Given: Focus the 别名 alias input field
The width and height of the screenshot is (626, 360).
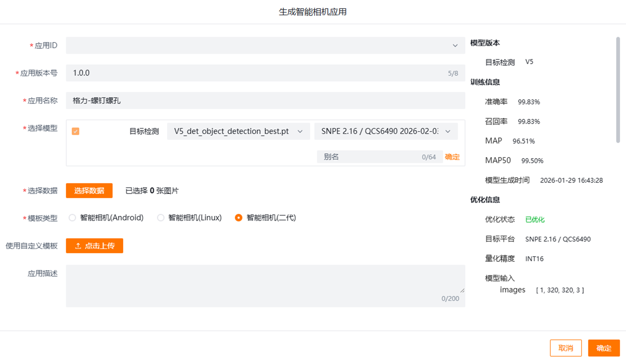Looking at the screenshot, I should pos(371,157).
